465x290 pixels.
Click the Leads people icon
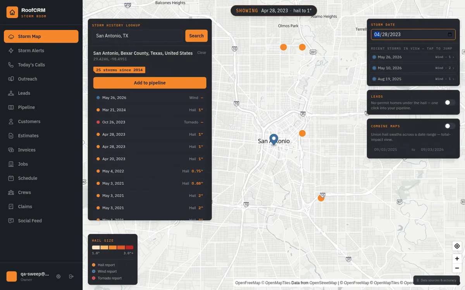pos(11,93)
